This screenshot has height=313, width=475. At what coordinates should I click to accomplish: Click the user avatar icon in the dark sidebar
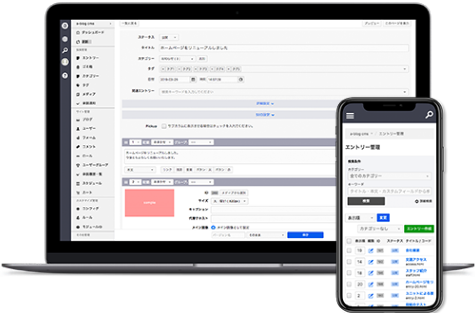pyautogui.click(x=65, y=63)
